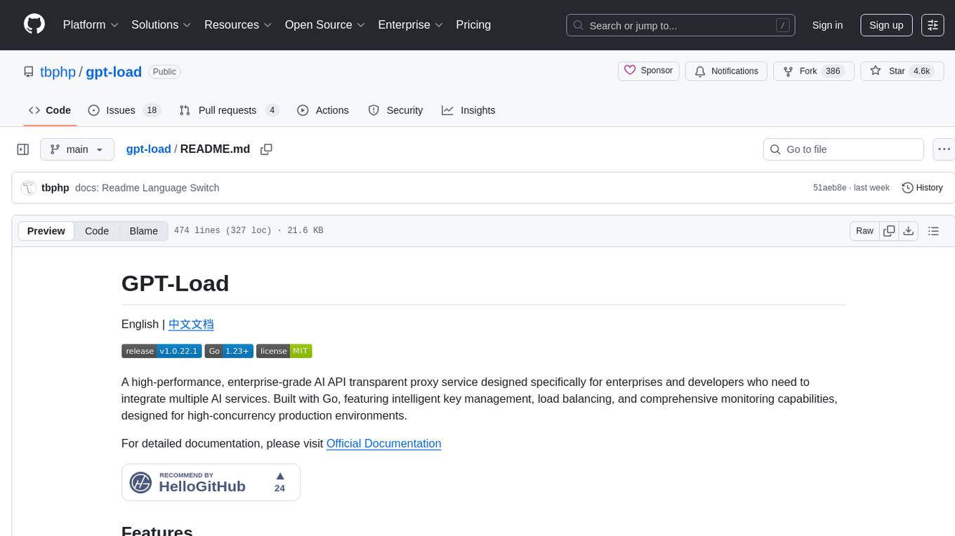Click the release v1.0.22.1 badge
The width and height of the screenshot is (955, 536).
click(x=162, y=351)
